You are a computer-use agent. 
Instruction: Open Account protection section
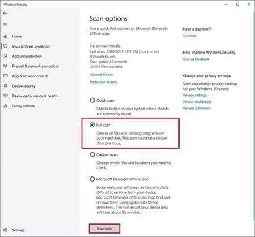27,56
